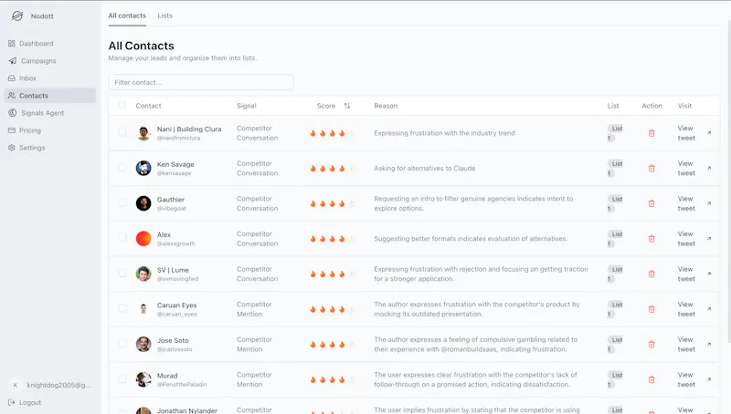The image size is (731, 414).
Task: Click the Logout button
Action: [x=25, y=402]
